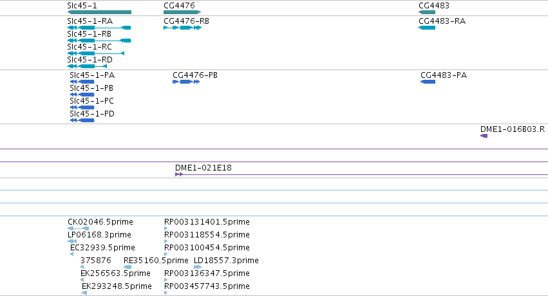Viewport: 548px width, 296px height.
Task: Select the CG4476-PB protein feature
Action: pos(186,82)
